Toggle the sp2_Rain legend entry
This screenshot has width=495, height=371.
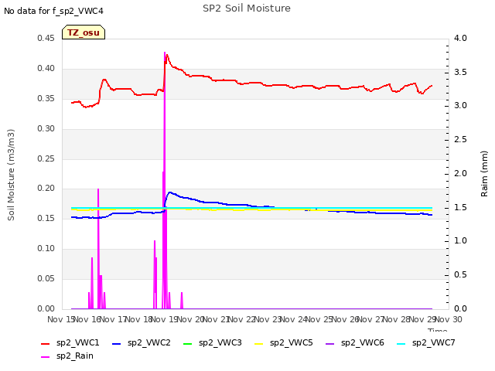pyautogui.click(x=67, y=356)
